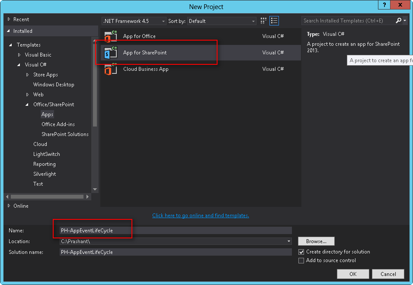Click the horizontal scrollbar thumb in tree
Viewport: 413px width, 285px height.
tap(47, 196)
